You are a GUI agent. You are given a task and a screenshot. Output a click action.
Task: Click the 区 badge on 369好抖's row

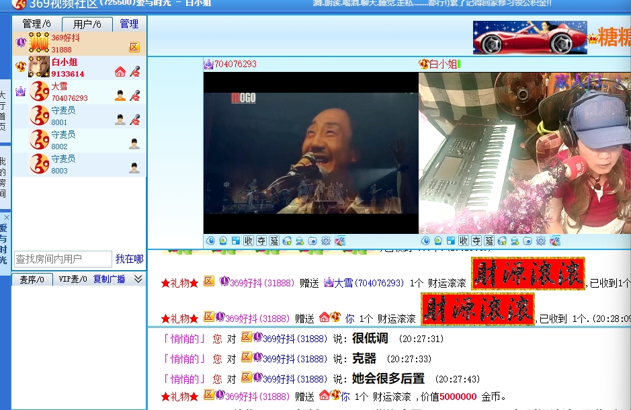point(134,47)
